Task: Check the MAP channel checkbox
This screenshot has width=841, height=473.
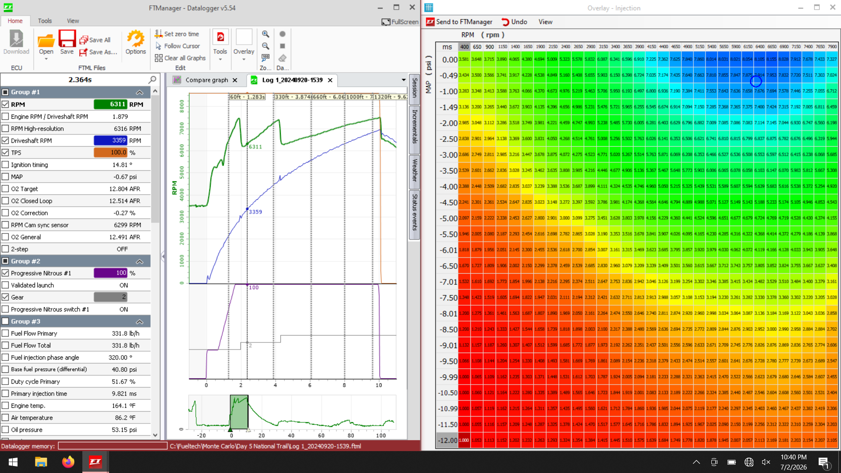Action: click(5, 176)
